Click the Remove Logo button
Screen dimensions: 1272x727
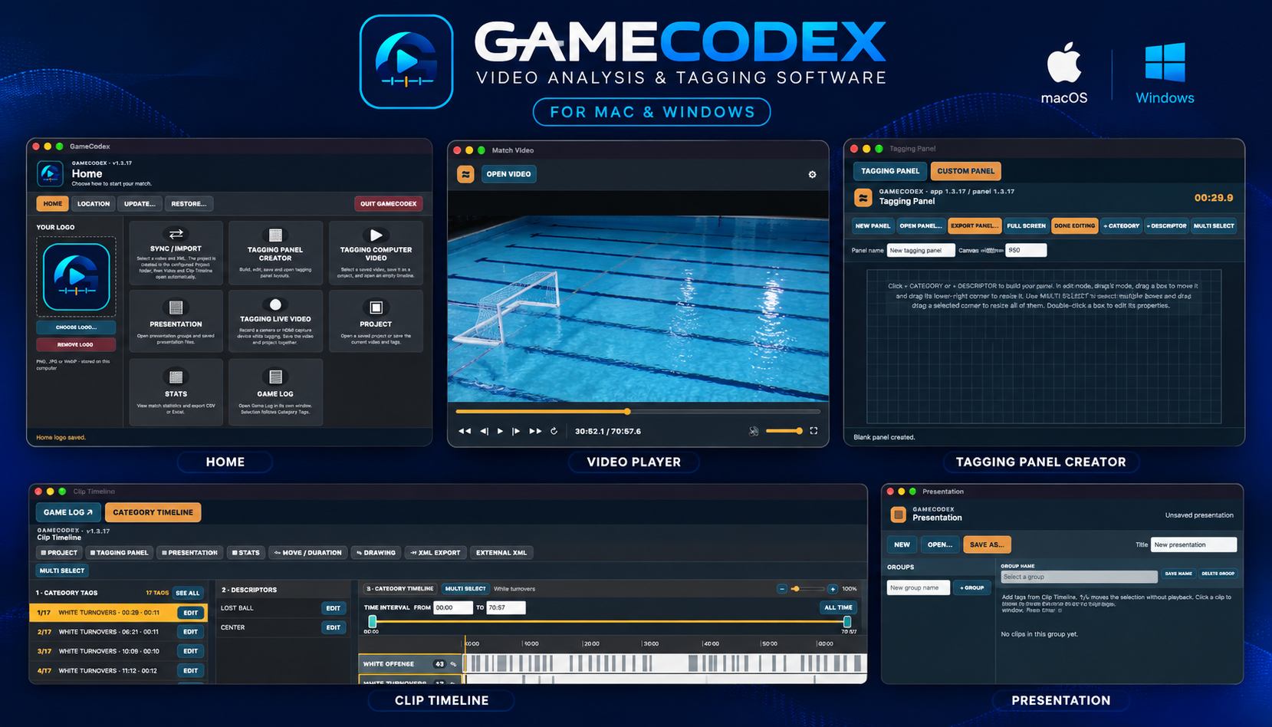[76, 344]
